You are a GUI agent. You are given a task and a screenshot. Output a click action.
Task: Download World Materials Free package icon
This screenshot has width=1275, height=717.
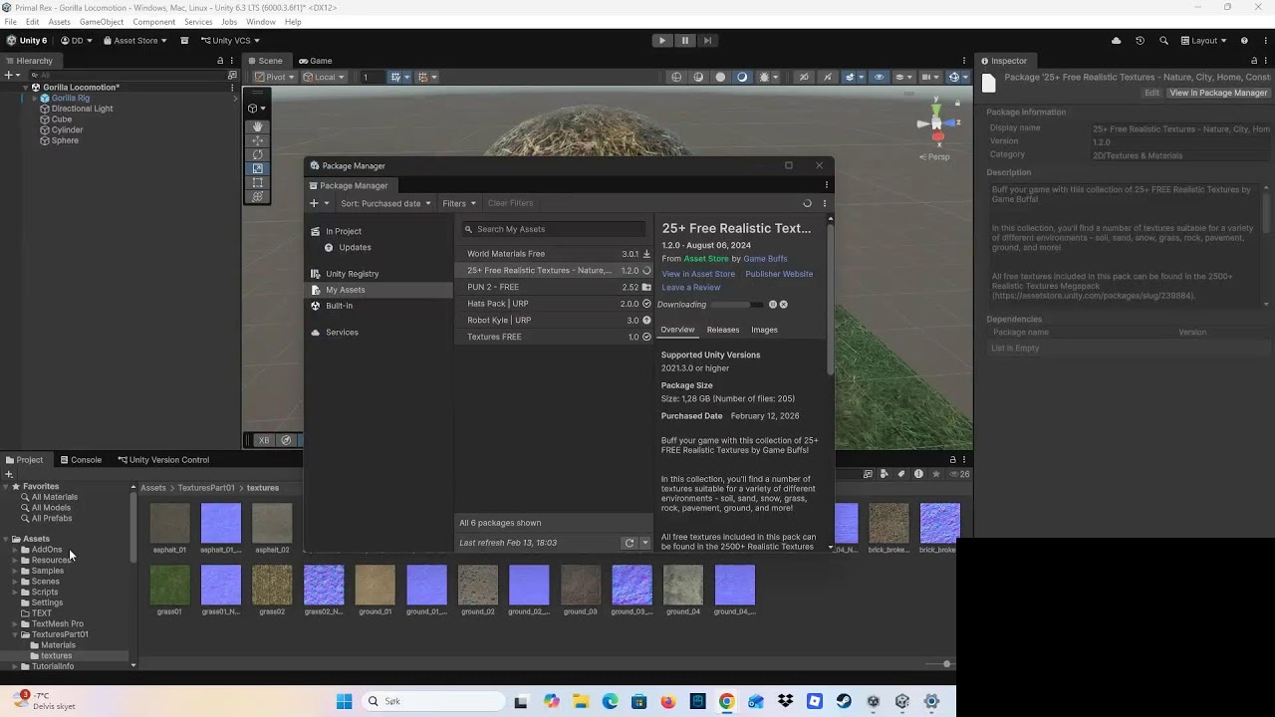tap(646, 254)
